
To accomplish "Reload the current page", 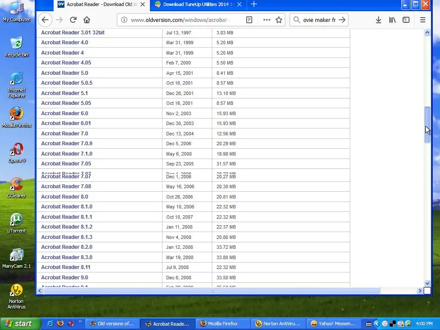I will click(x=73, y=20).
